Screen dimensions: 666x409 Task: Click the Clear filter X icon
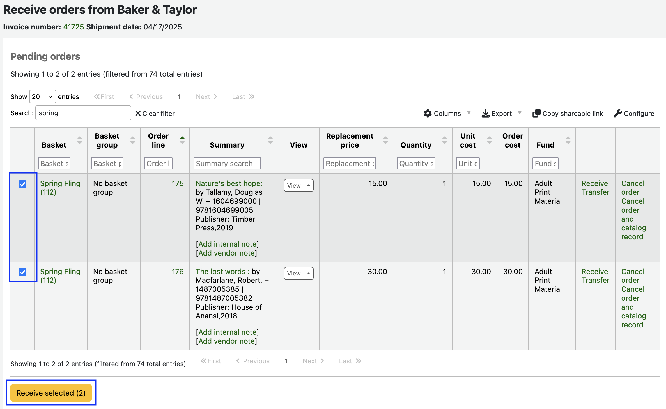pos(138,113)
